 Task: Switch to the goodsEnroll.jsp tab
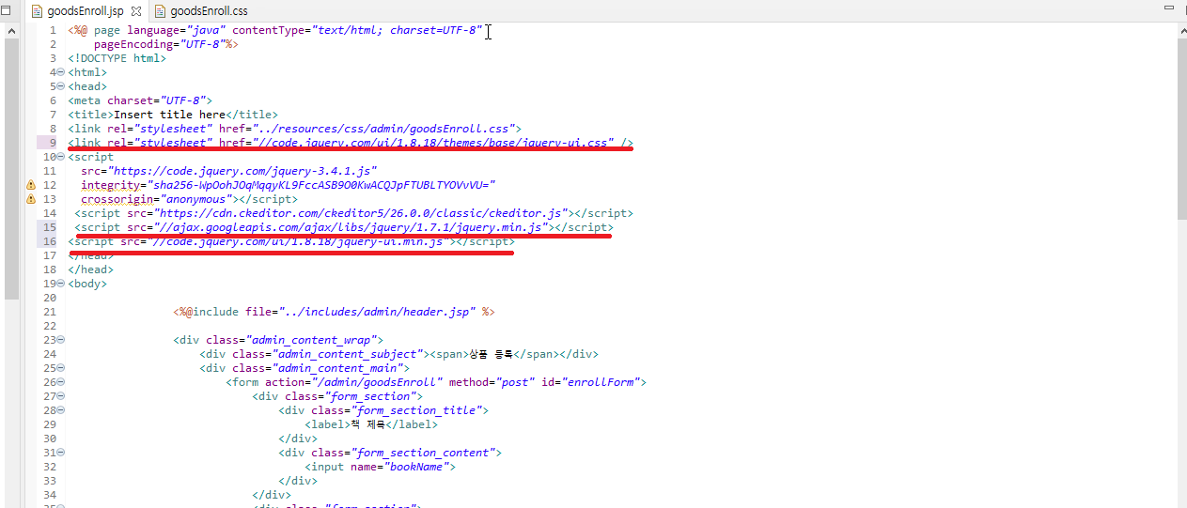coord(85,10)
